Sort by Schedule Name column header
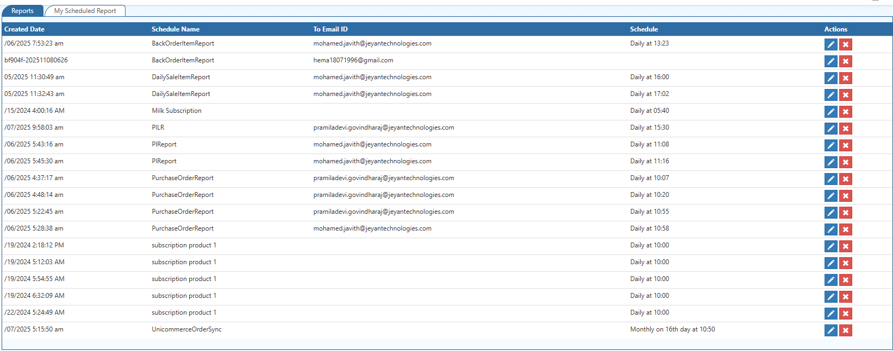This screenshot has height=351, width=893. [176, 29]
